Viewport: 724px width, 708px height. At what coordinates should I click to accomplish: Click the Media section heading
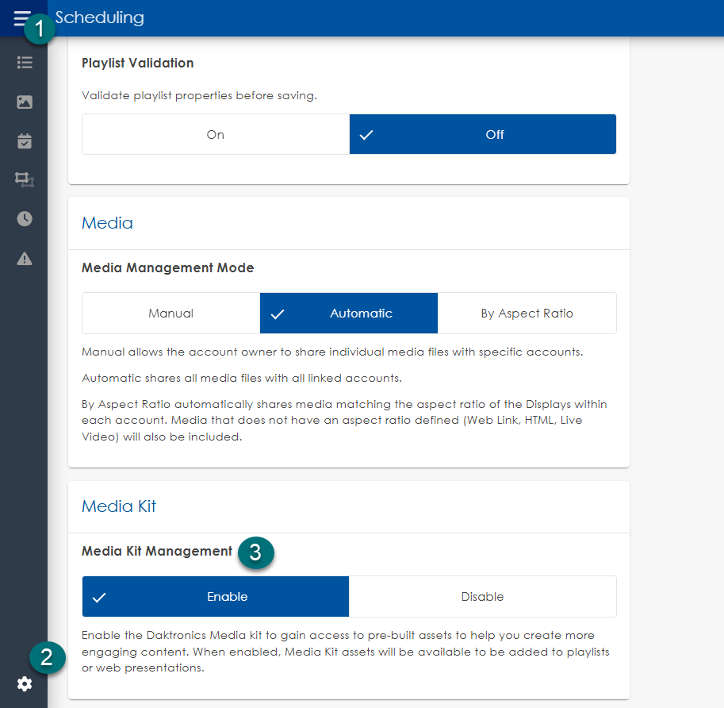click(107, 223)
